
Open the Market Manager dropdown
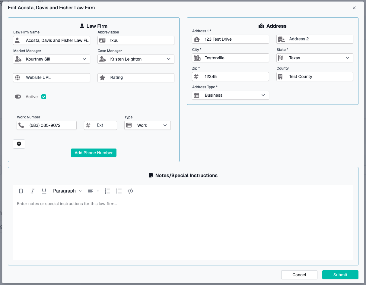click(52, 59)
